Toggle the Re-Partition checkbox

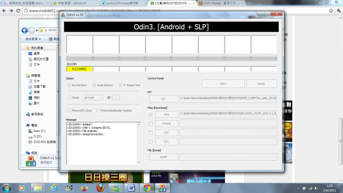click(x=69, y=85)
